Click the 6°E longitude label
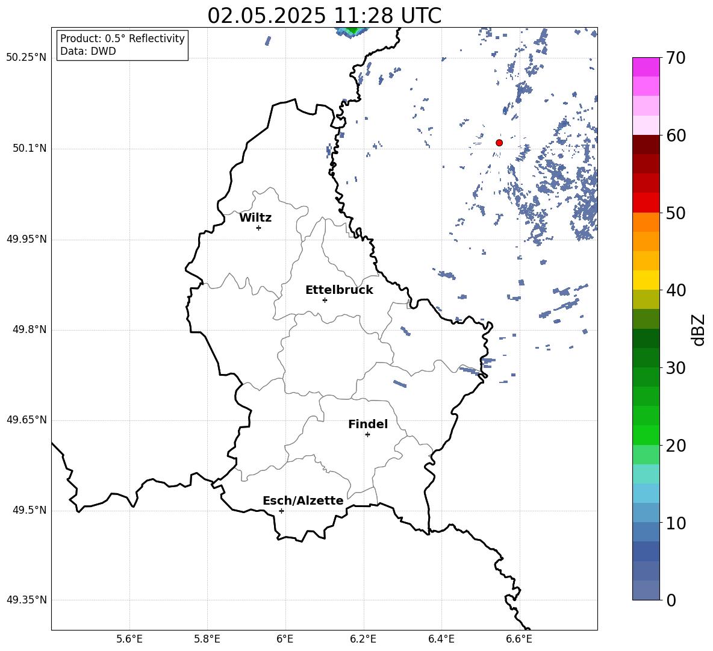 click(x=285, y=639)
